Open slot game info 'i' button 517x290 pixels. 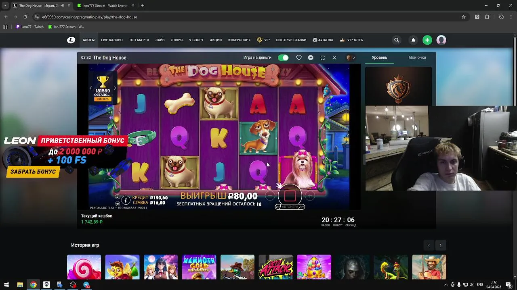(126, 200)
